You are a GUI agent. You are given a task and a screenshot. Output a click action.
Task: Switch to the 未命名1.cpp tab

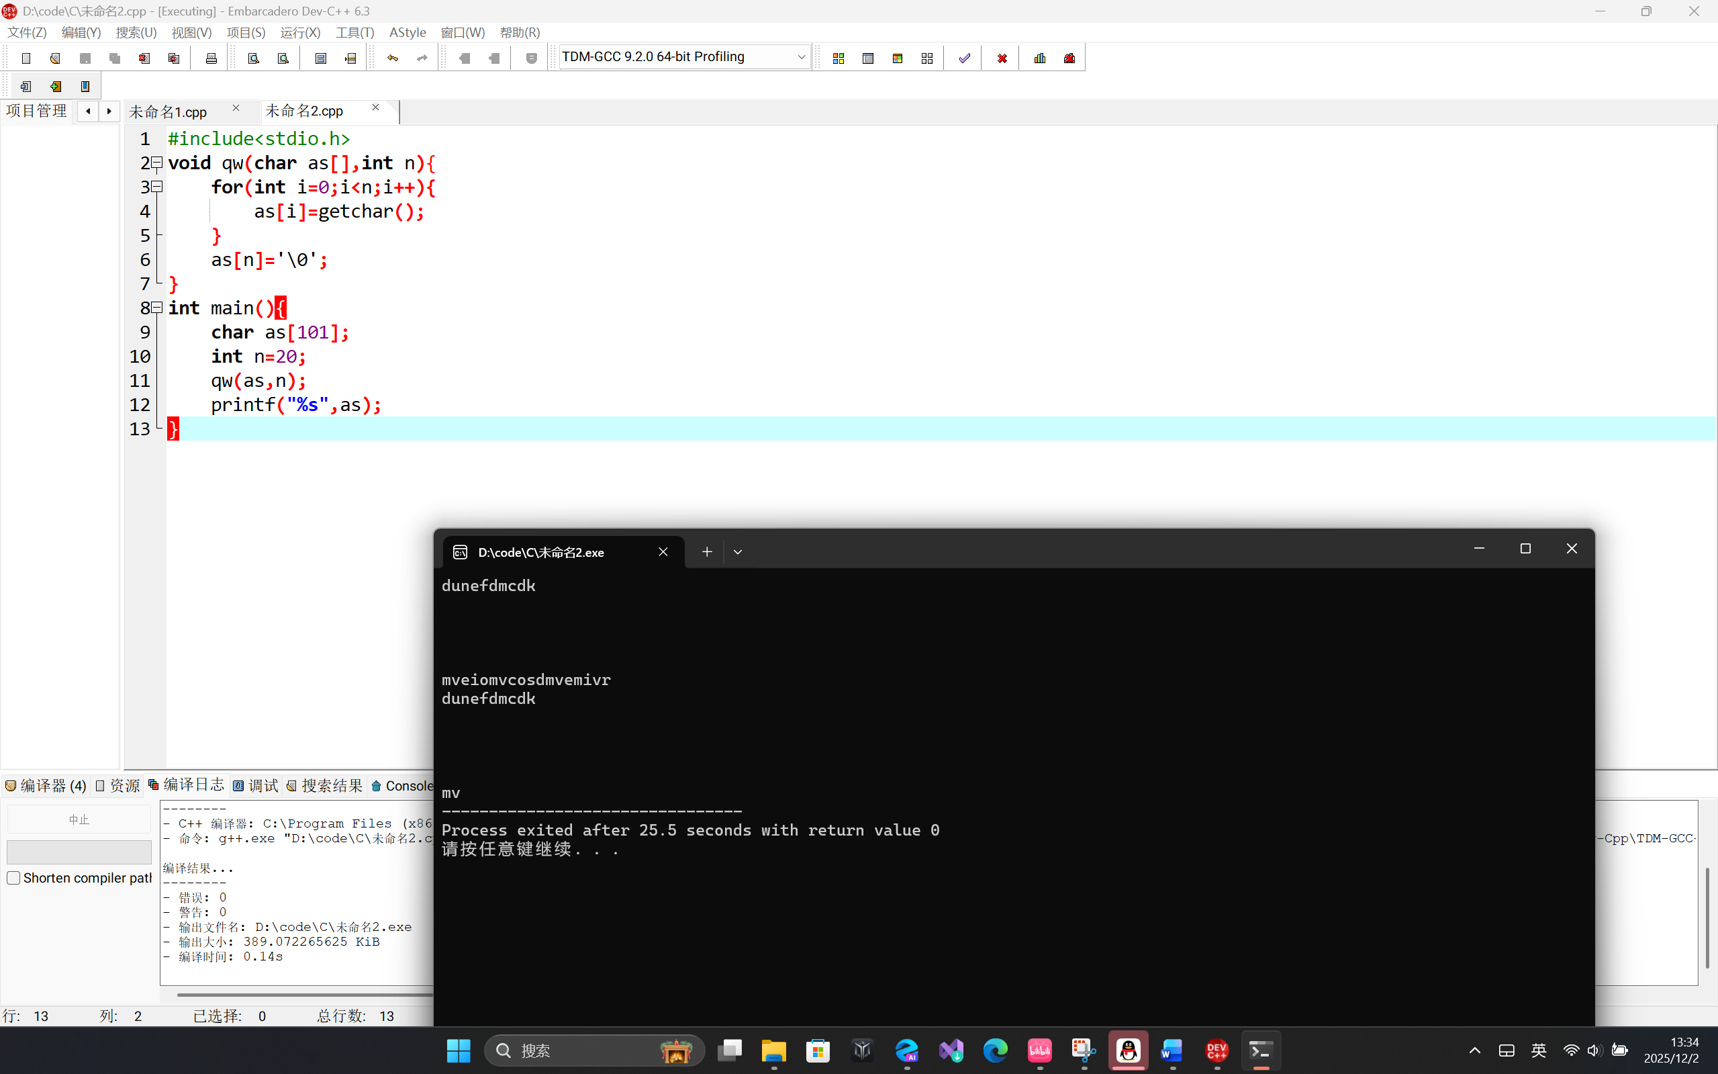169,111
